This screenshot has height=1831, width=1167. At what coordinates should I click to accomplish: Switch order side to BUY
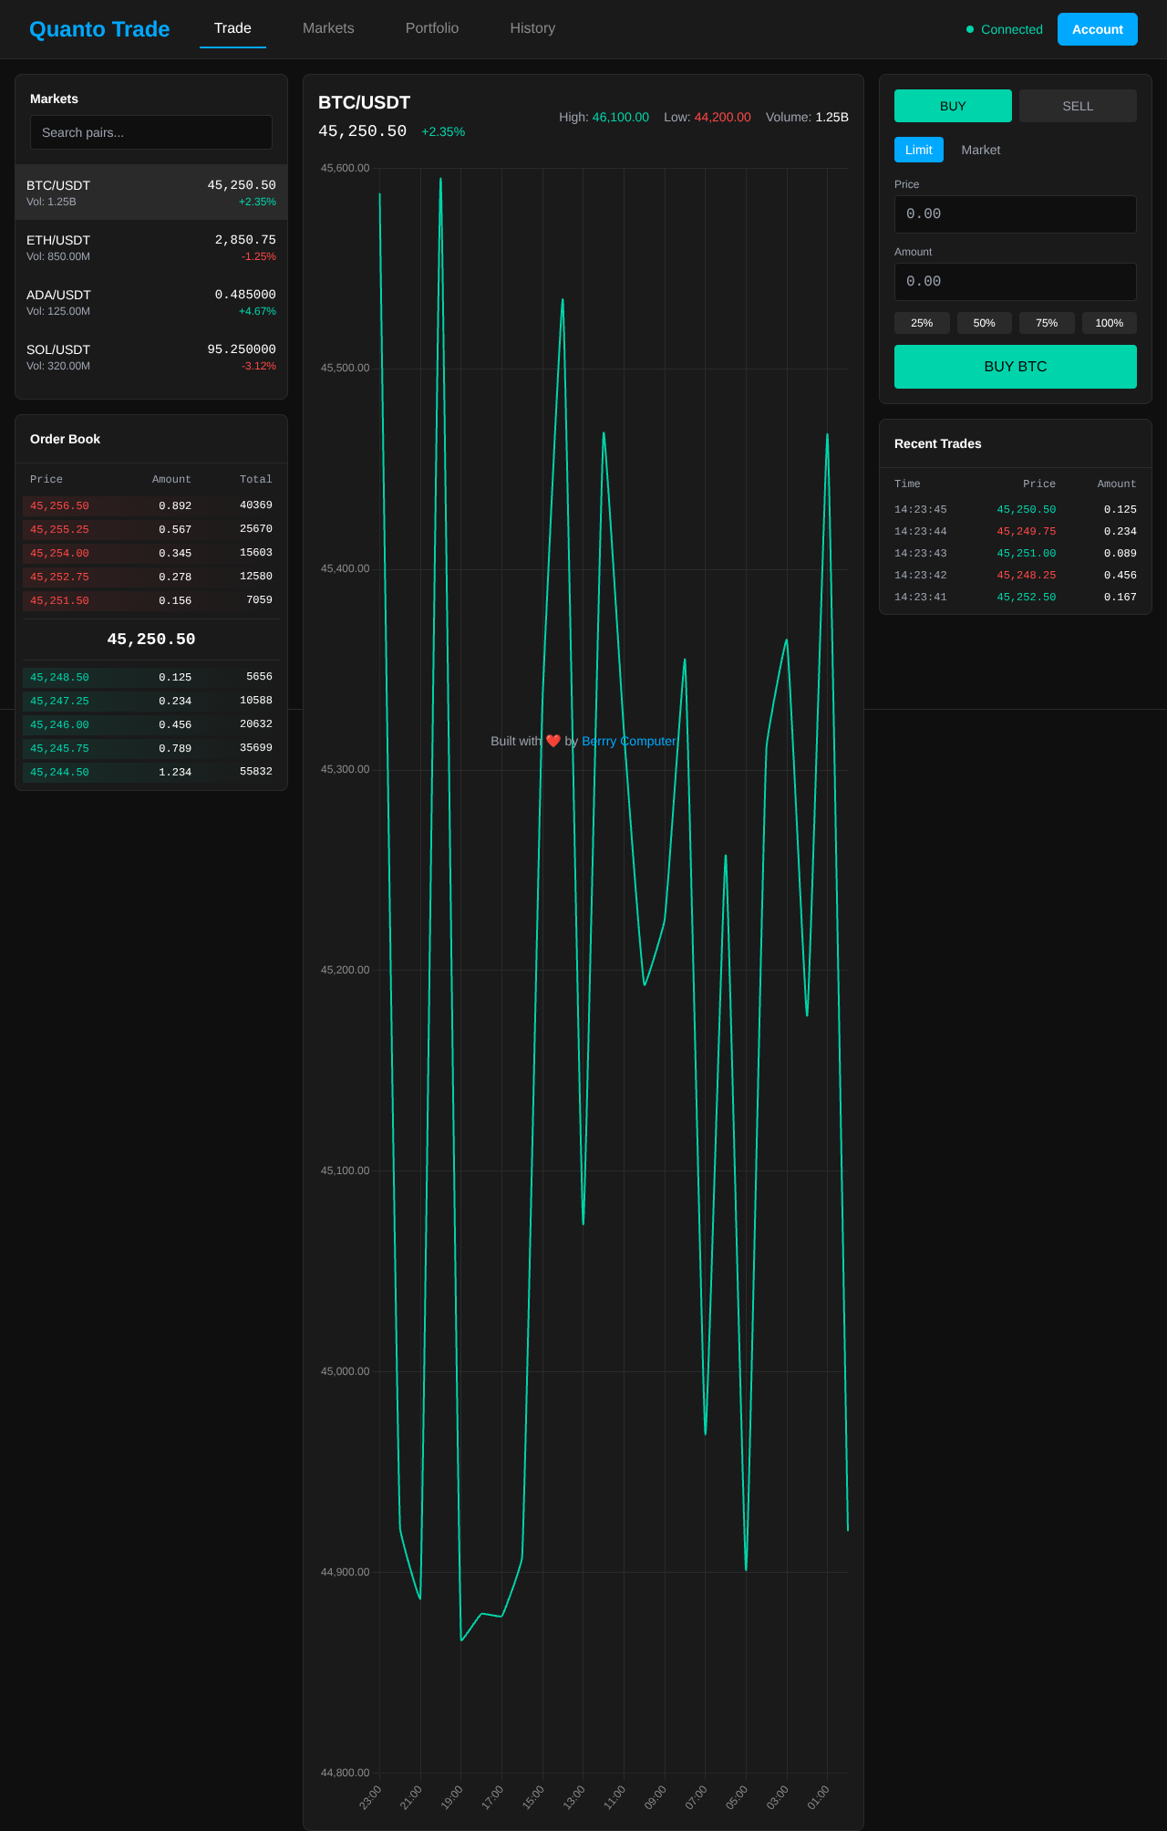pos(953,106)
